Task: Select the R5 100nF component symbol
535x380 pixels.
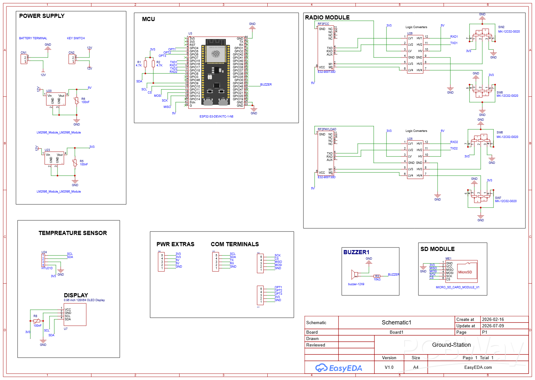Action: point(75,163)
